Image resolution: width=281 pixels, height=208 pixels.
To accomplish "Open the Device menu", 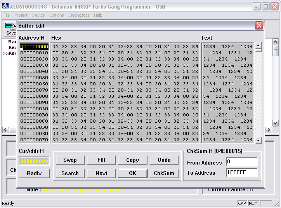I will pos(38,15).
